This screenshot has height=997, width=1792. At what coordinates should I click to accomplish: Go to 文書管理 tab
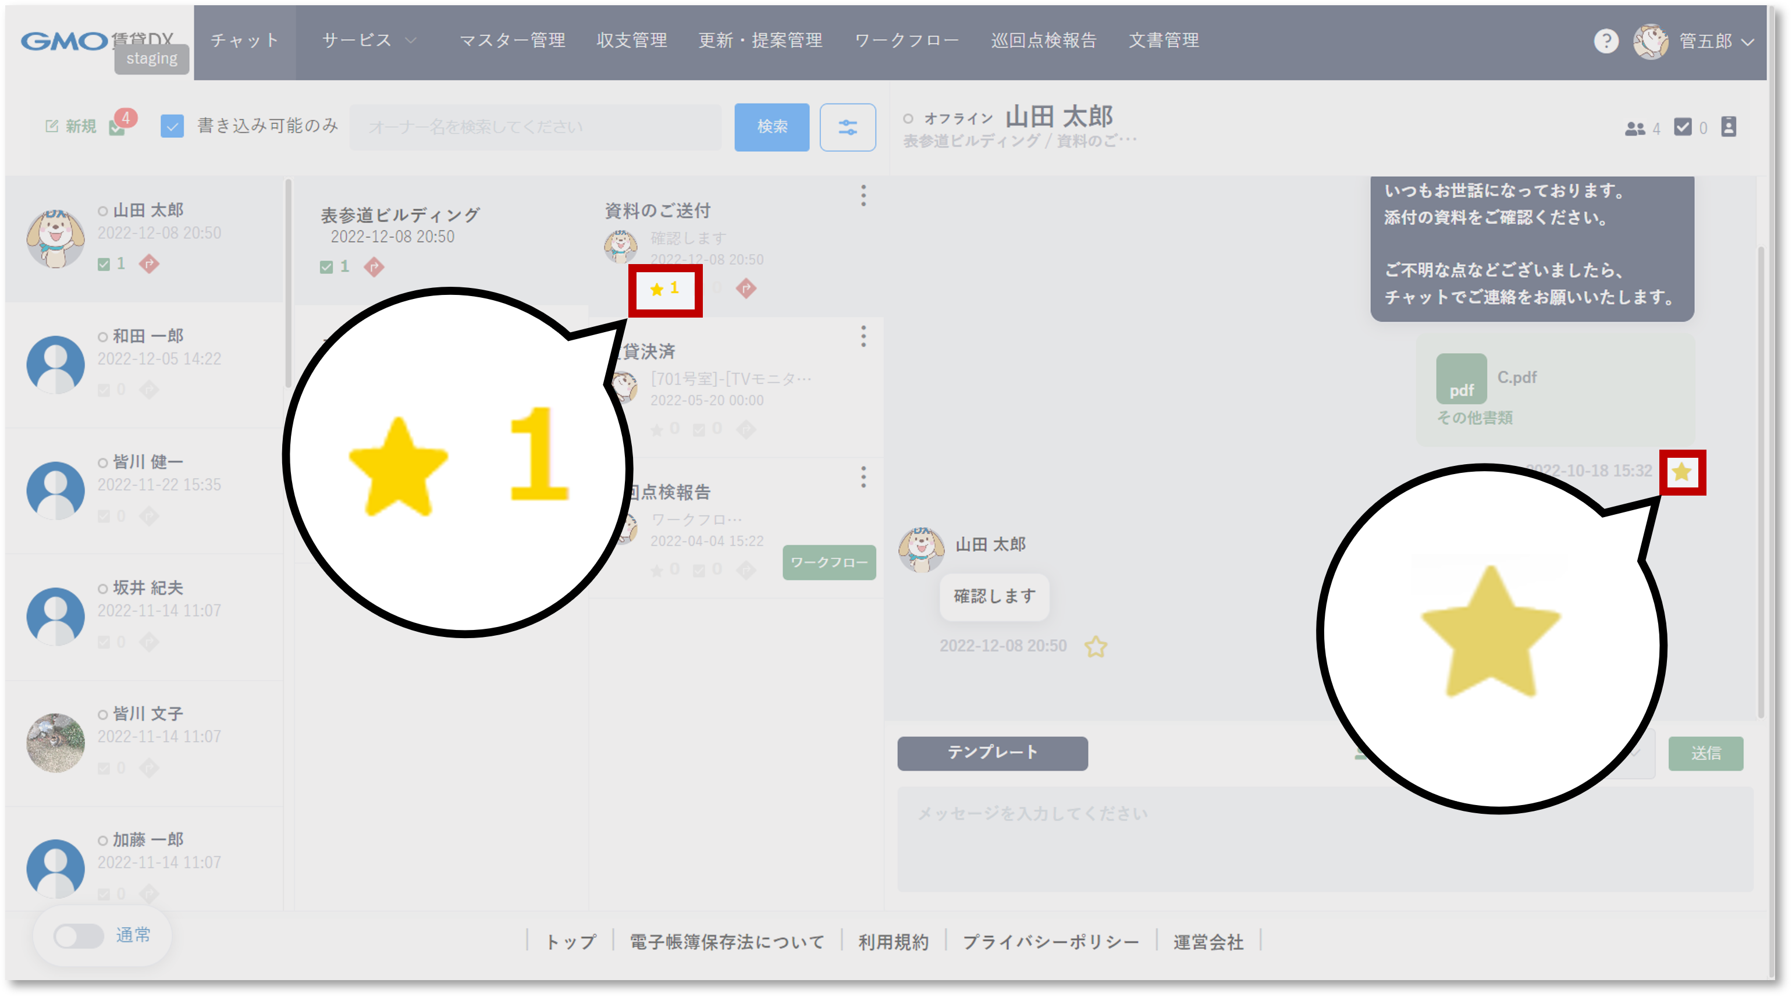1163,41
